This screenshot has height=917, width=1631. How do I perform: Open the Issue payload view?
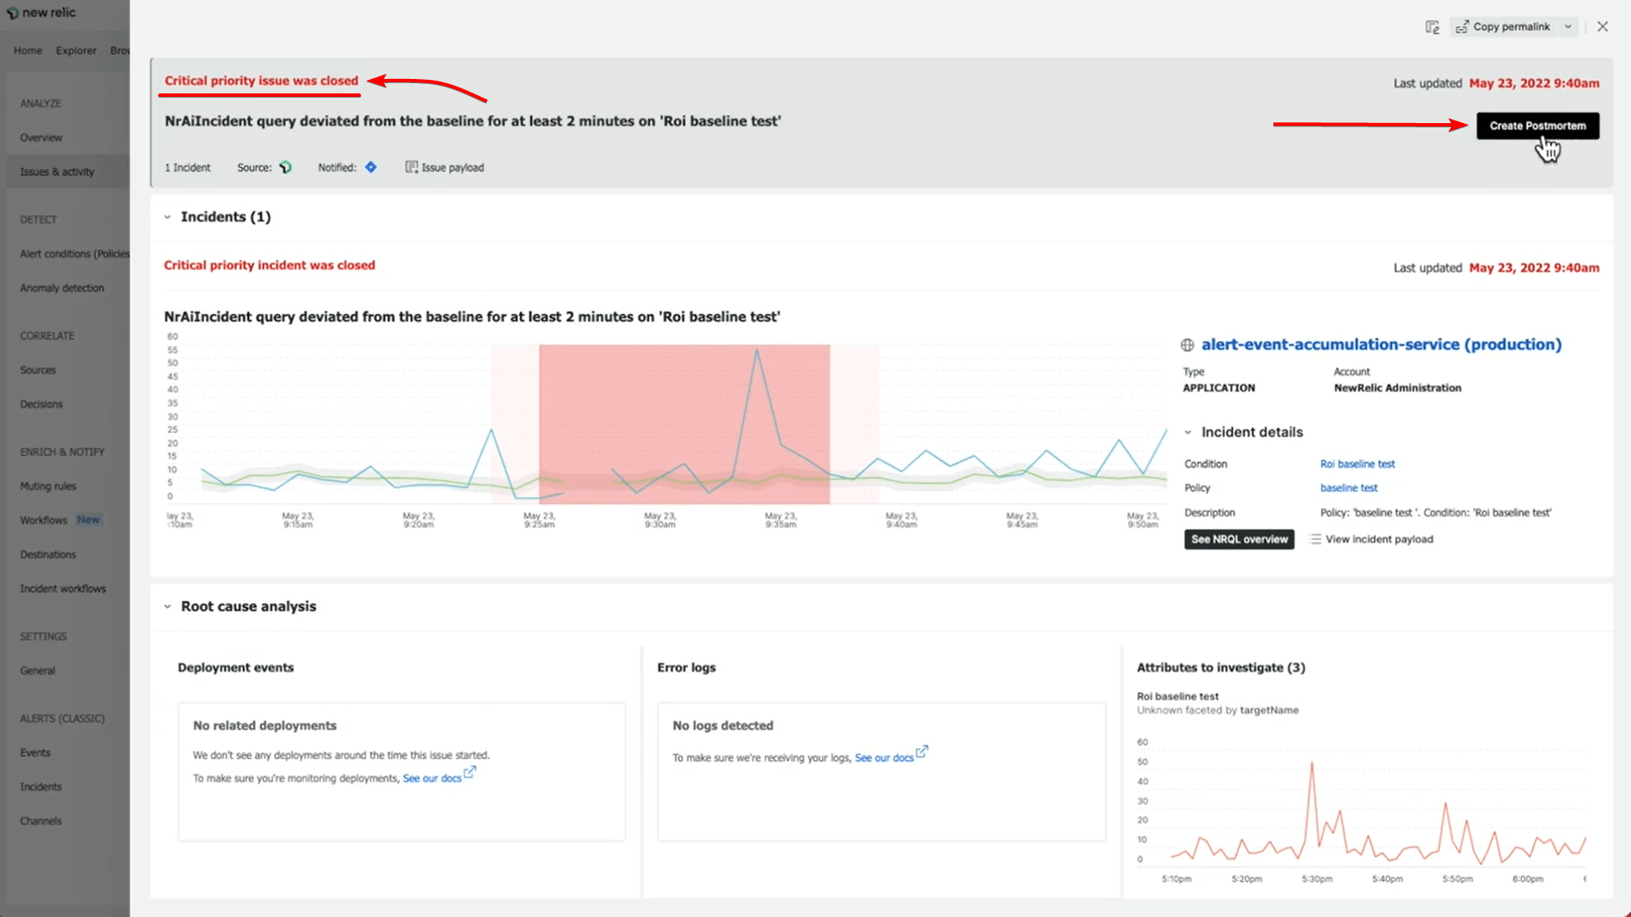tap(444, 167)
